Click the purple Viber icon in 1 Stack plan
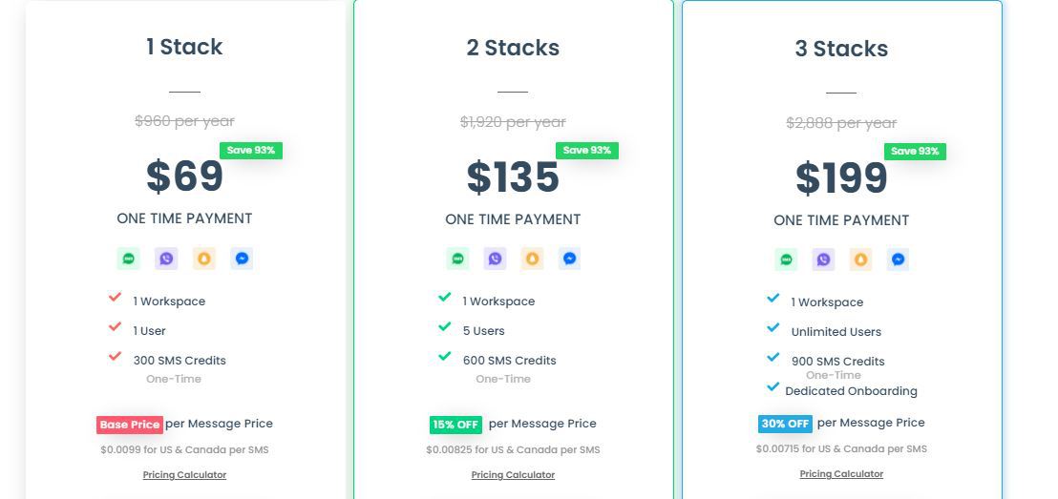The image size is (1058, 499). click(167, 259)
